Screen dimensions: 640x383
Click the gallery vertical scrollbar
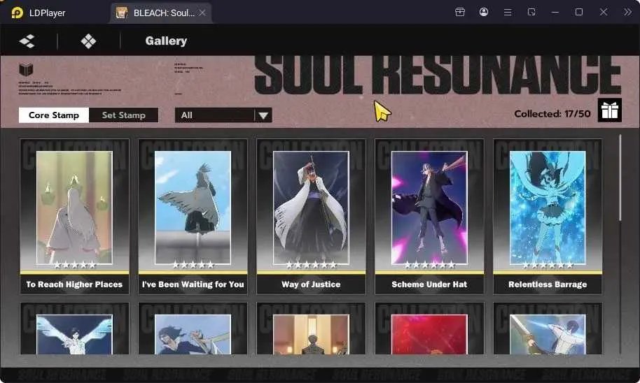click(620, 178)
